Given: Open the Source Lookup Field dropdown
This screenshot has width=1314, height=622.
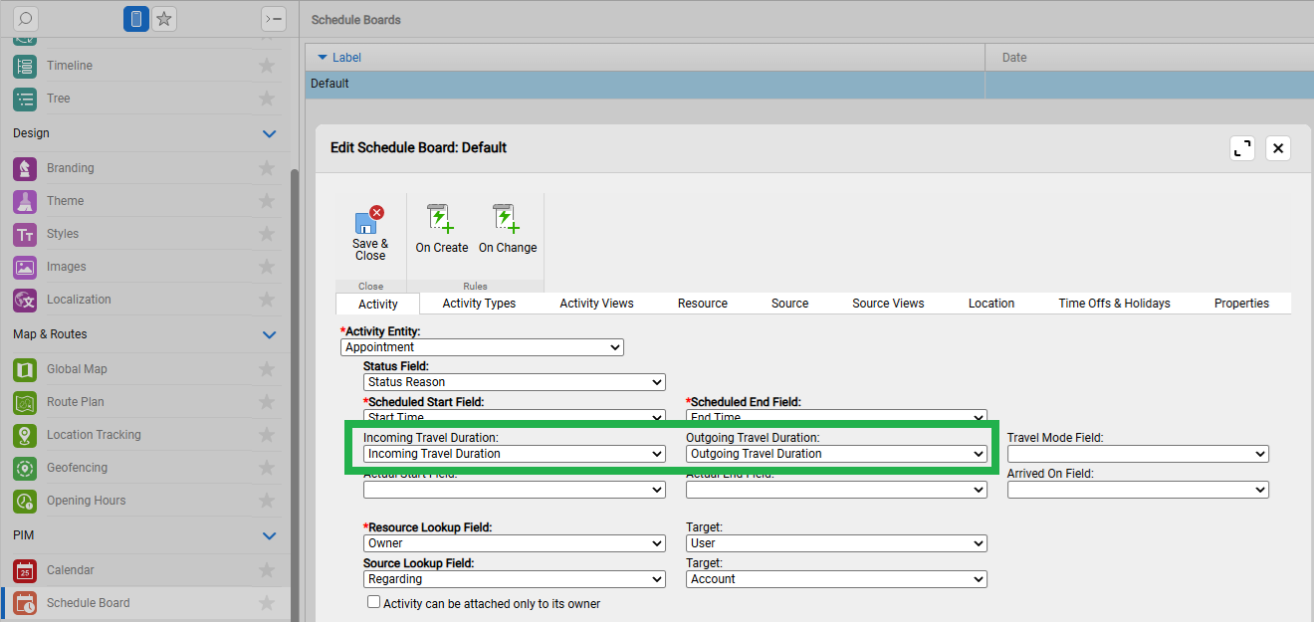Looking at the screenshot, I should [514, 579].
